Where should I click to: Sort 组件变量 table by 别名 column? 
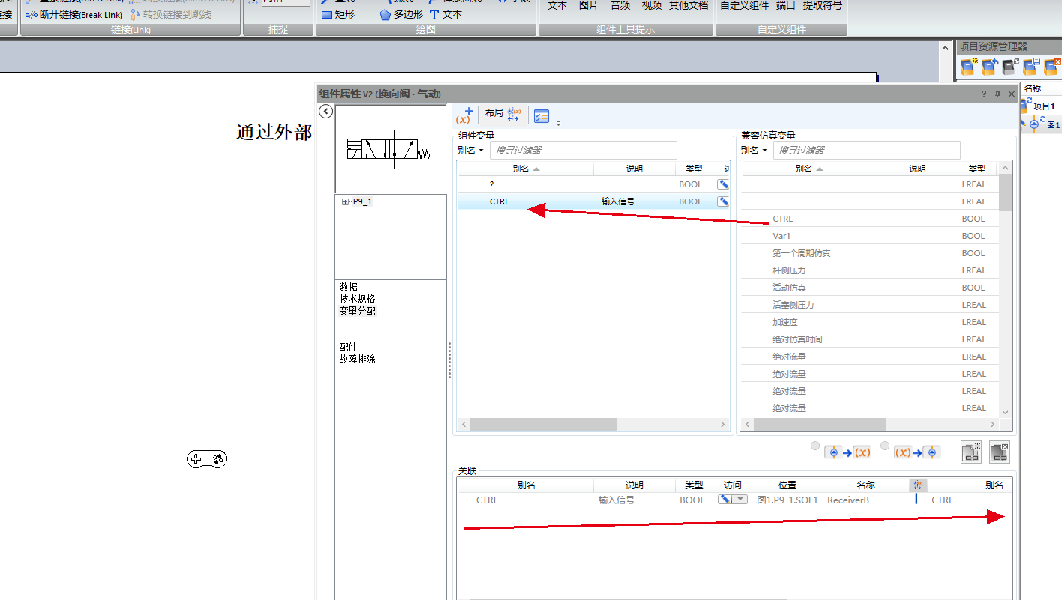(526, 169)
